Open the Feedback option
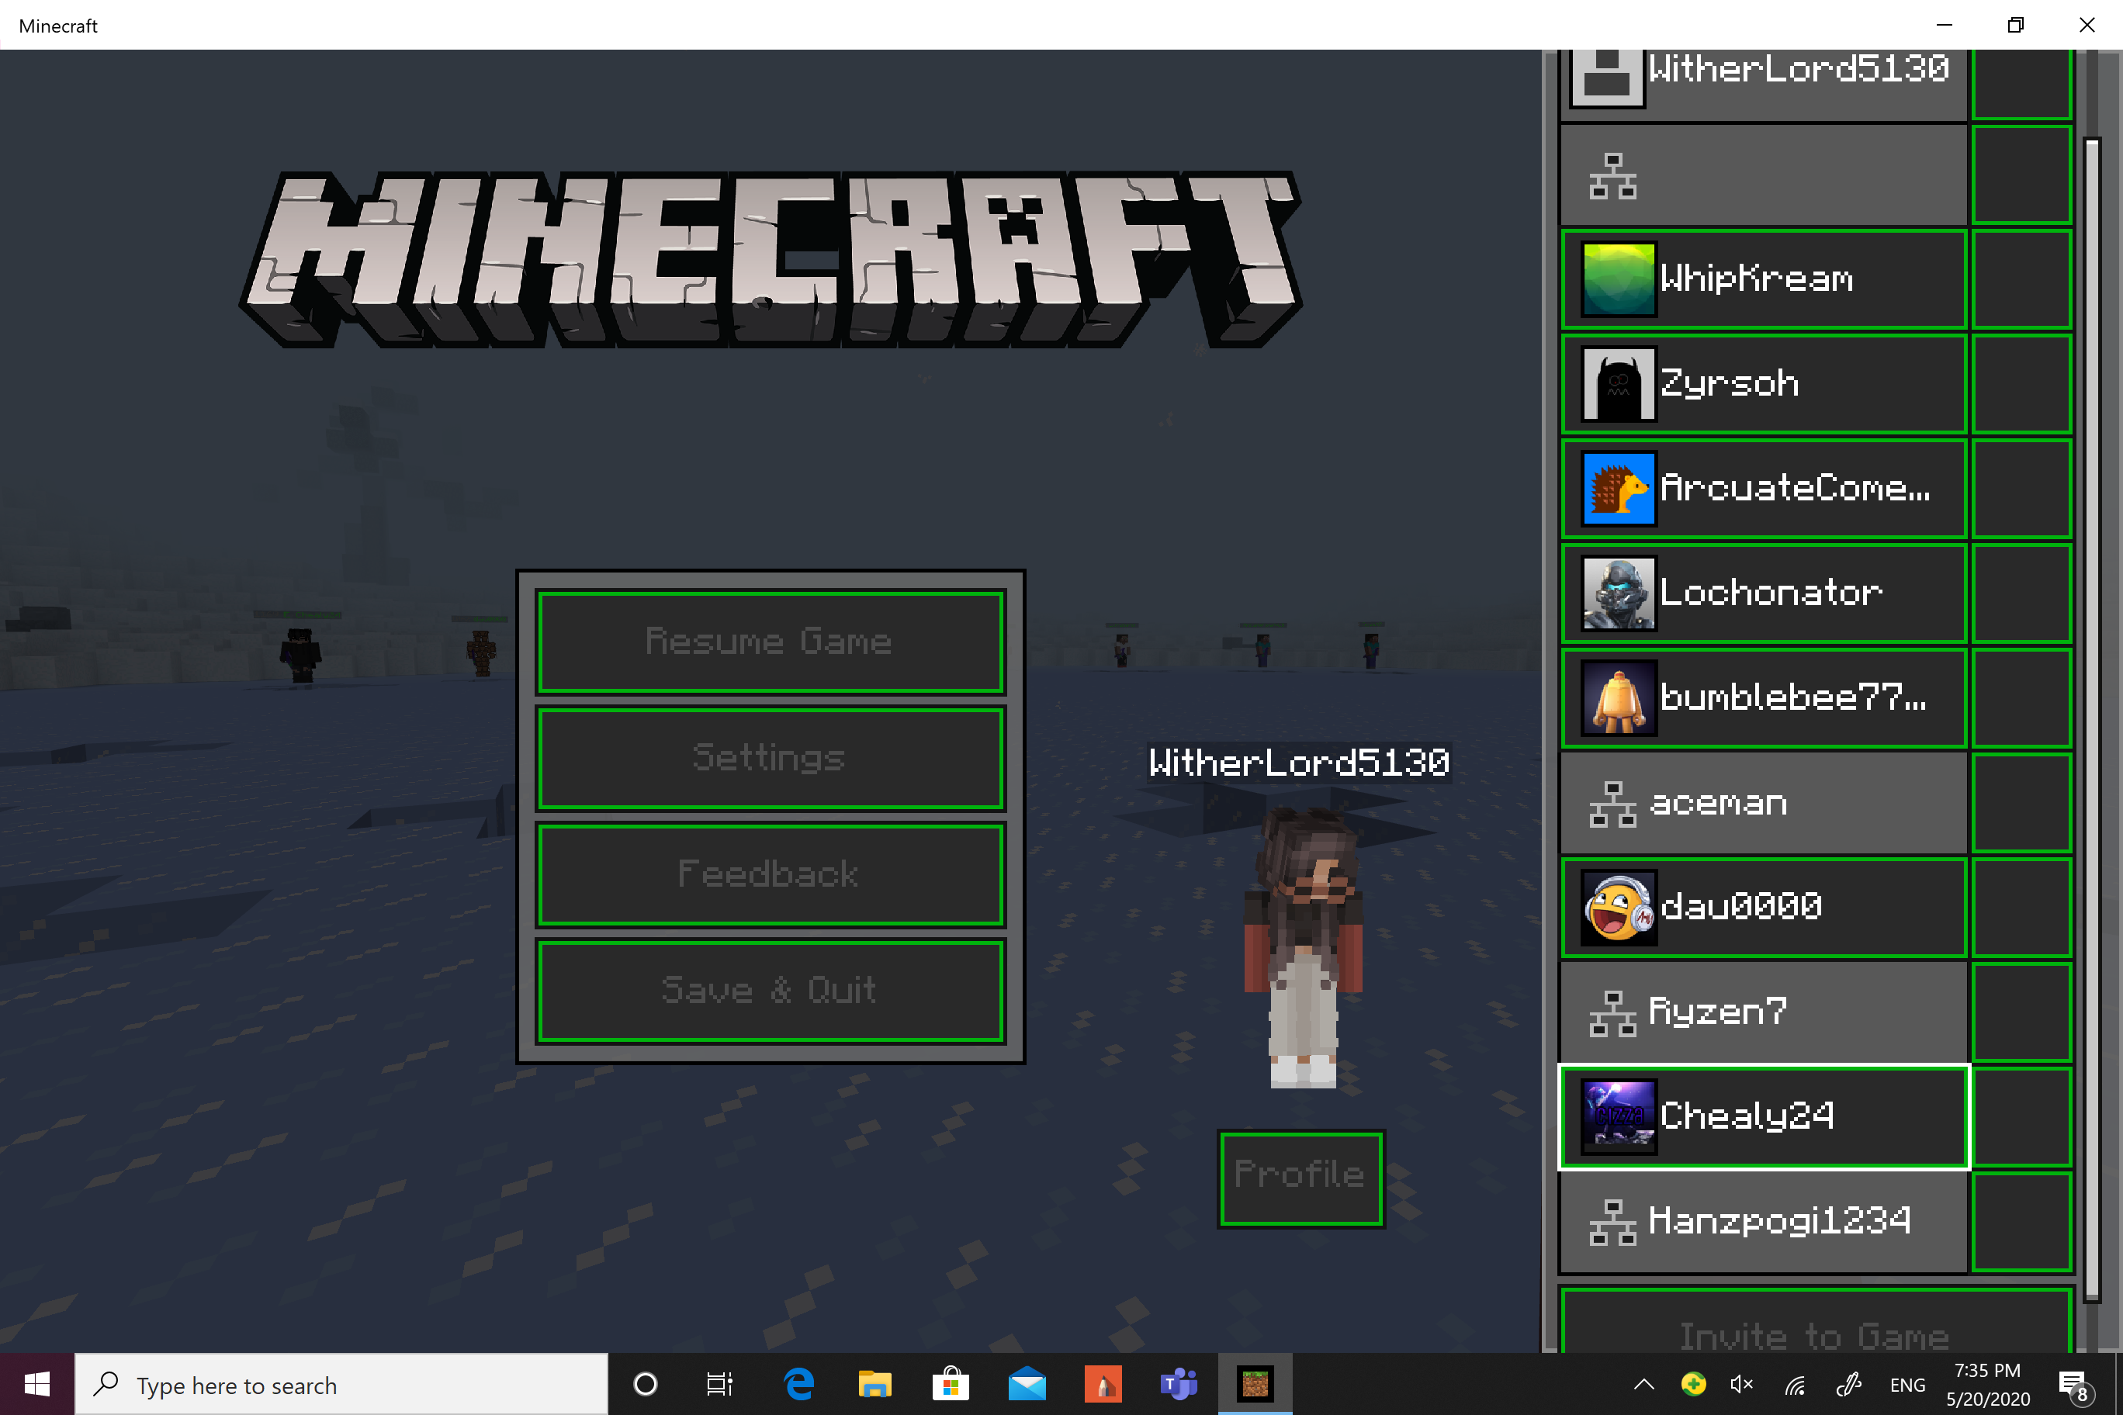This screenshot has height=1415, width=2123. [770, 874]
